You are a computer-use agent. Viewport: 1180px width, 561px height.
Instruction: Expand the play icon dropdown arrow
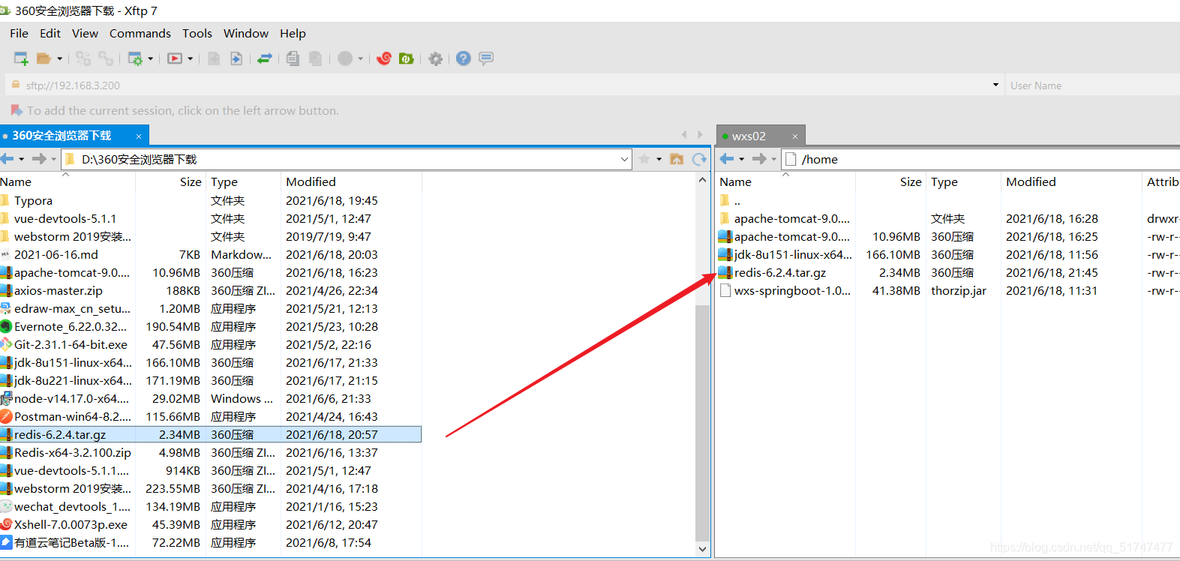(190, 58)
